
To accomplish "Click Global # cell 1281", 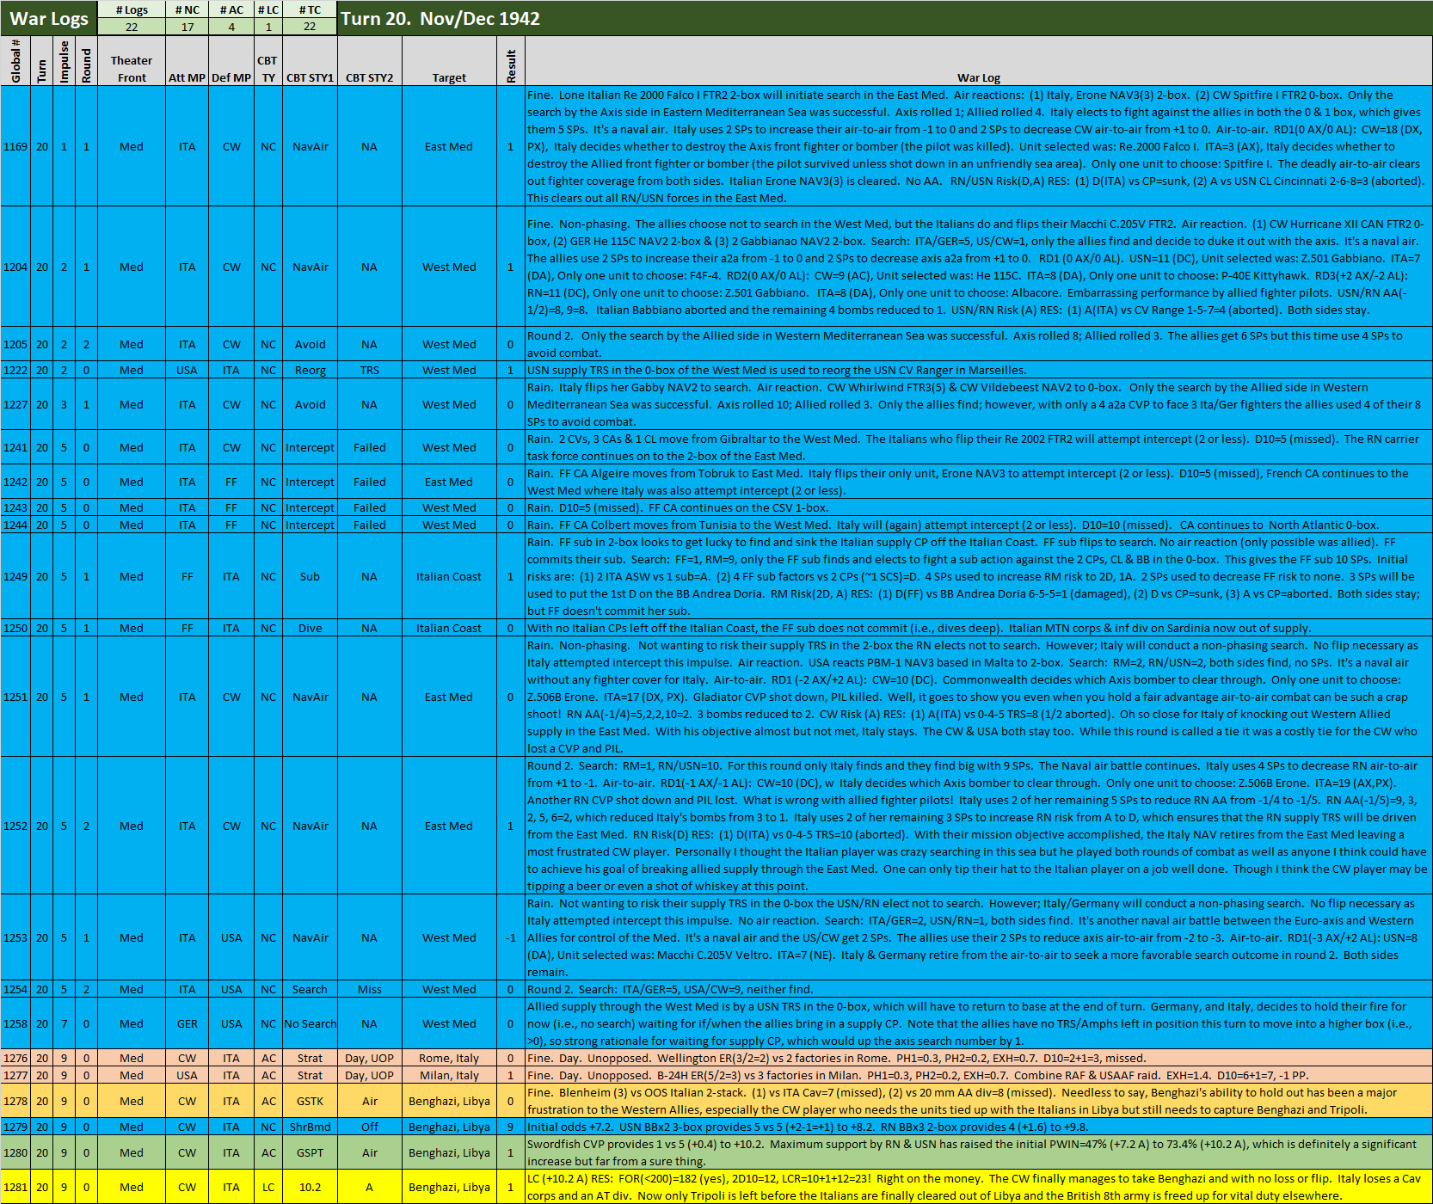I will coord(15,1187).
